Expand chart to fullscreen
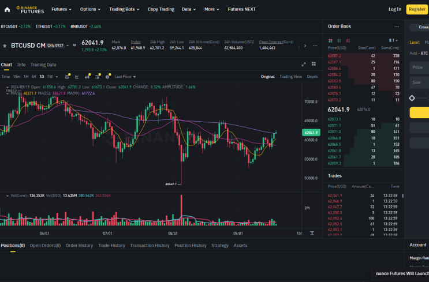This screenshot has width=429, height=282. click(x=304, y=65)
